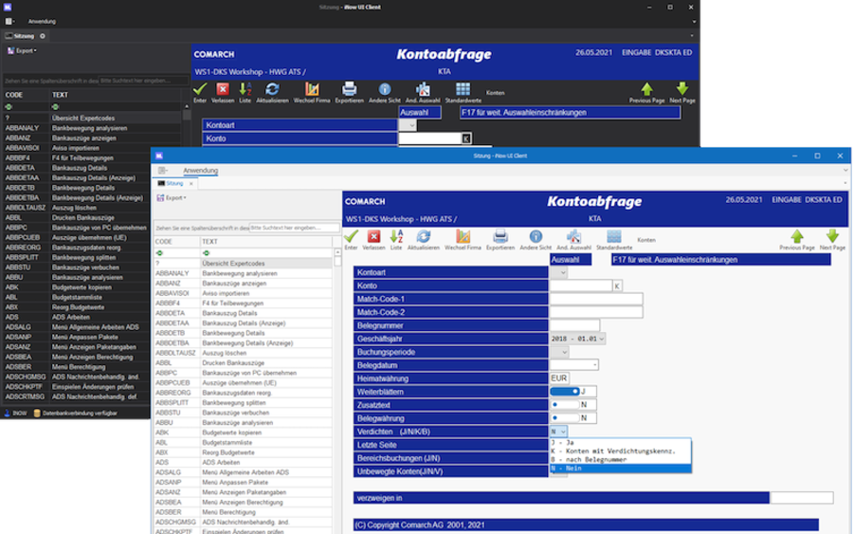Click Standardwerte grid icon in front window
Image resolution: width=853 pixels, height=534 pixels.
(x=613, y=236)
